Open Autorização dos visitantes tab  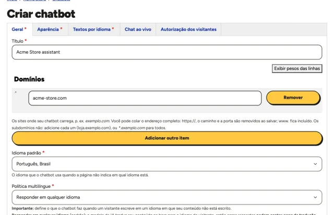(x=188, y=29)
